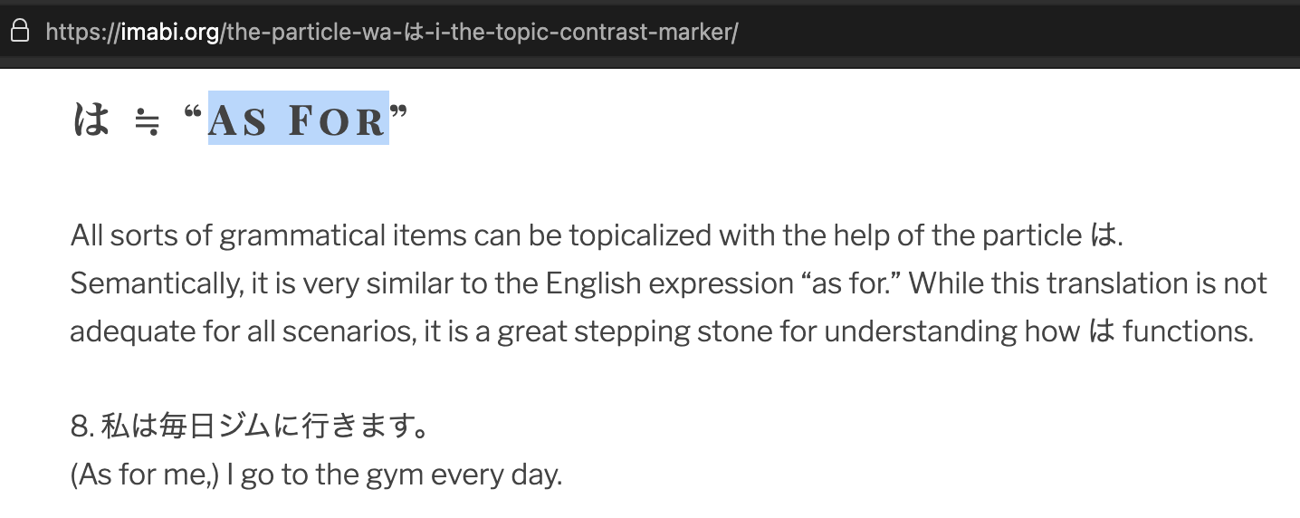
Task: Click the large は character in the heading
Action: pos(91,120)
